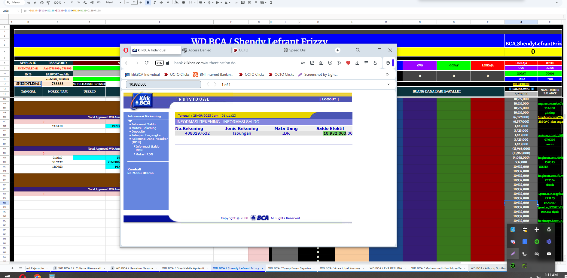The image size is (567, 278).
Task: Click the ibank.klikbca.com address bar
Action: point(204,63)
